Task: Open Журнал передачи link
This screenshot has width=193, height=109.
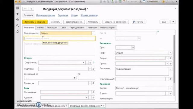Action: pyautogui.click(x=89, y=15)
